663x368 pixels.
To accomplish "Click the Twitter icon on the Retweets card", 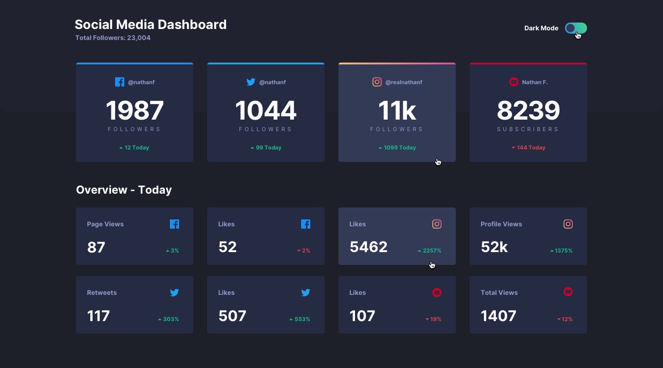I will pyautogui.click(x=174, y=293).
